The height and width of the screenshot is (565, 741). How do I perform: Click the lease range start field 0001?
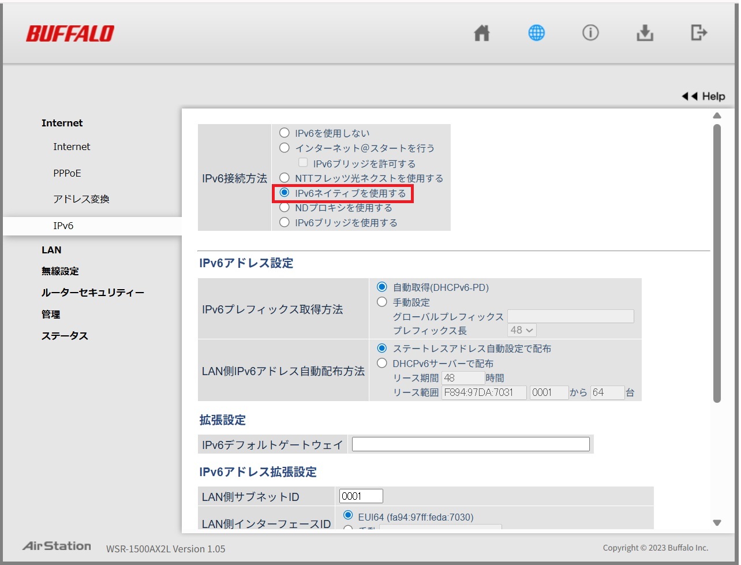point(549,392)
